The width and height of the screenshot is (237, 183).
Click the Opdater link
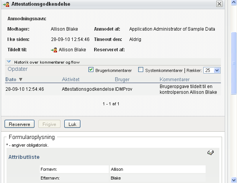(18, 69)
